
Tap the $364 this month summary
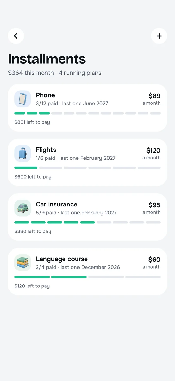pyautogui.click(x=31, y=73)
